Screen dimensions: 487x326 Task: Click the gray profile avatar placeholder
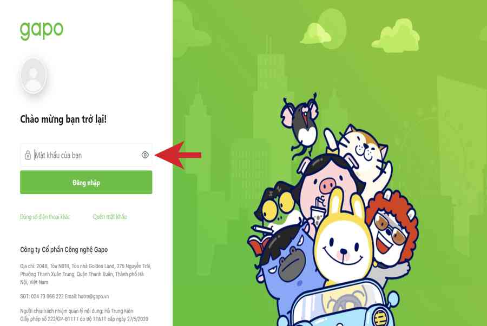click(34, 75)
